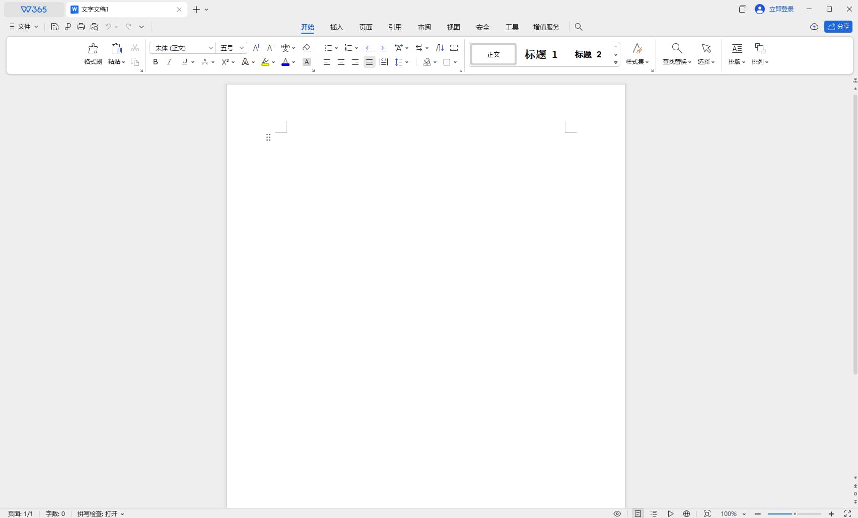The width and height of the screenshot is (858, 518).
Task: Click the 立即登录 login link
Action: [x=781, y=9]
